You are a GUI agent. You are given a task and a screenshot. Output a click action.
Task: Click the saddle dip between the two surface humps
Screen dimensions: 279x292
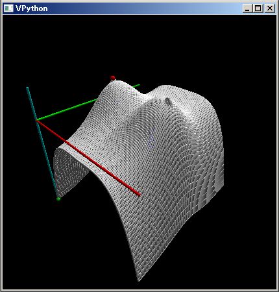click(x=145, y=95)
